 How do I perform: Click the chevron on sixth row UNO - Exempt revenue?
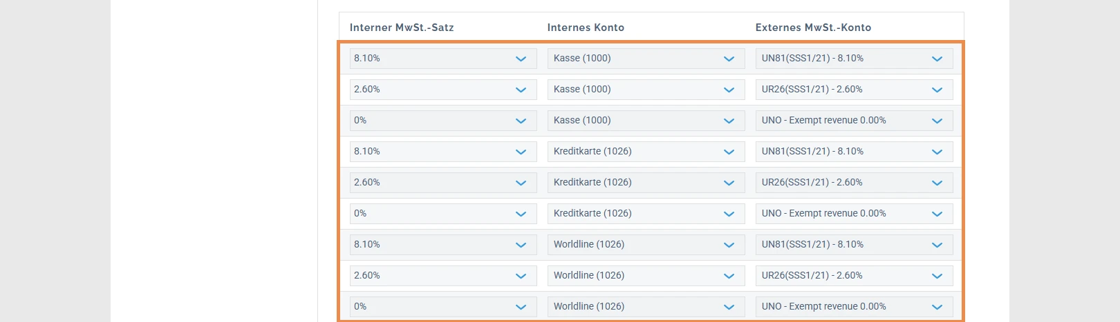[x=937, y=214]
